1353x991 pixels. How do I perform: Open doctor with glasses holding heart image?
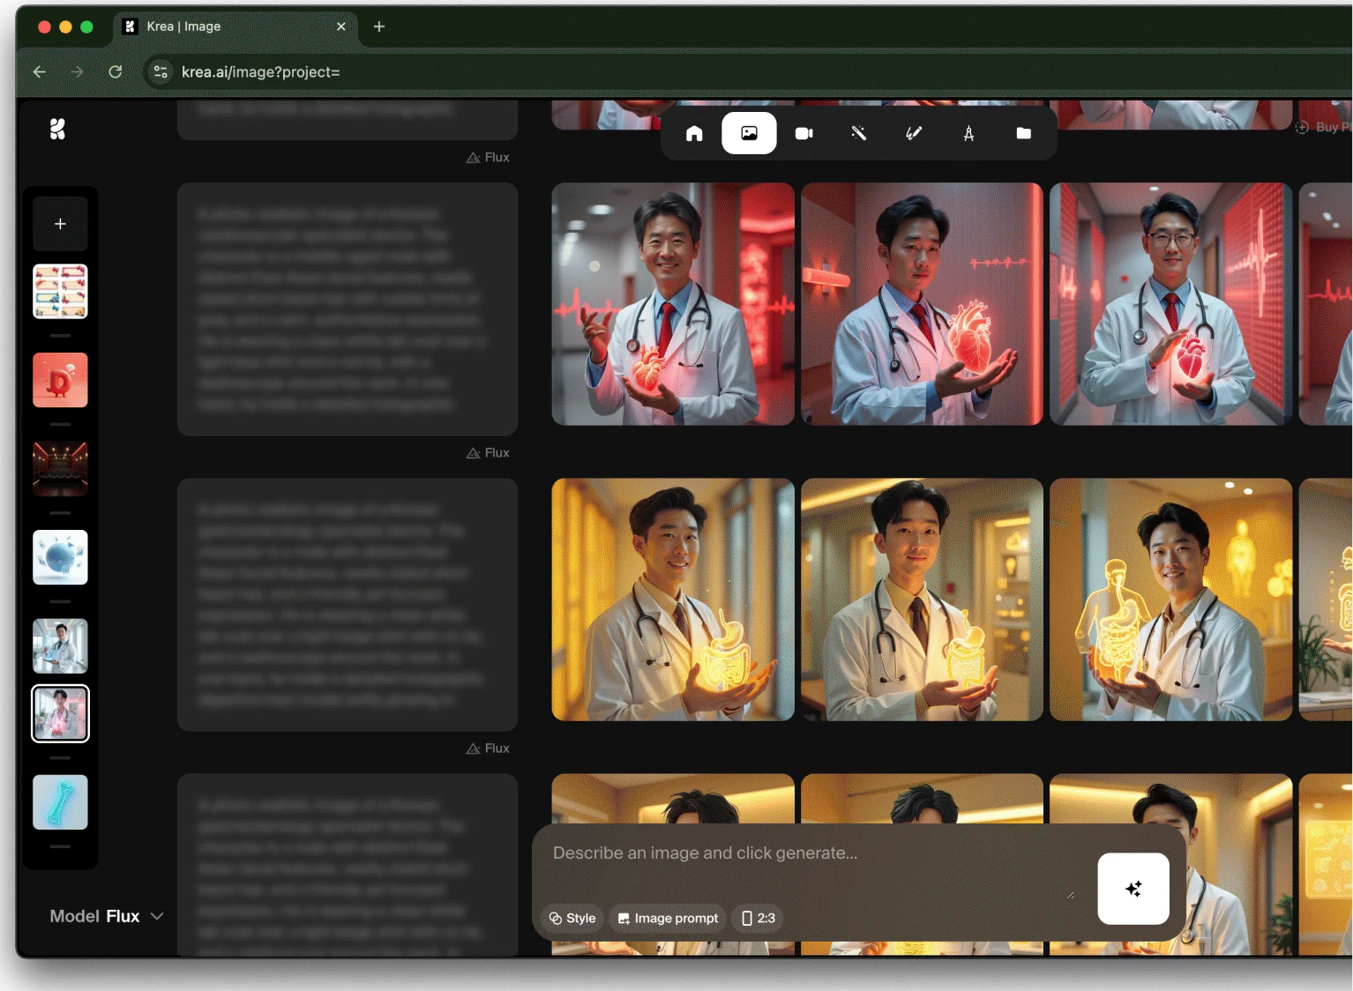(1170, 304)
